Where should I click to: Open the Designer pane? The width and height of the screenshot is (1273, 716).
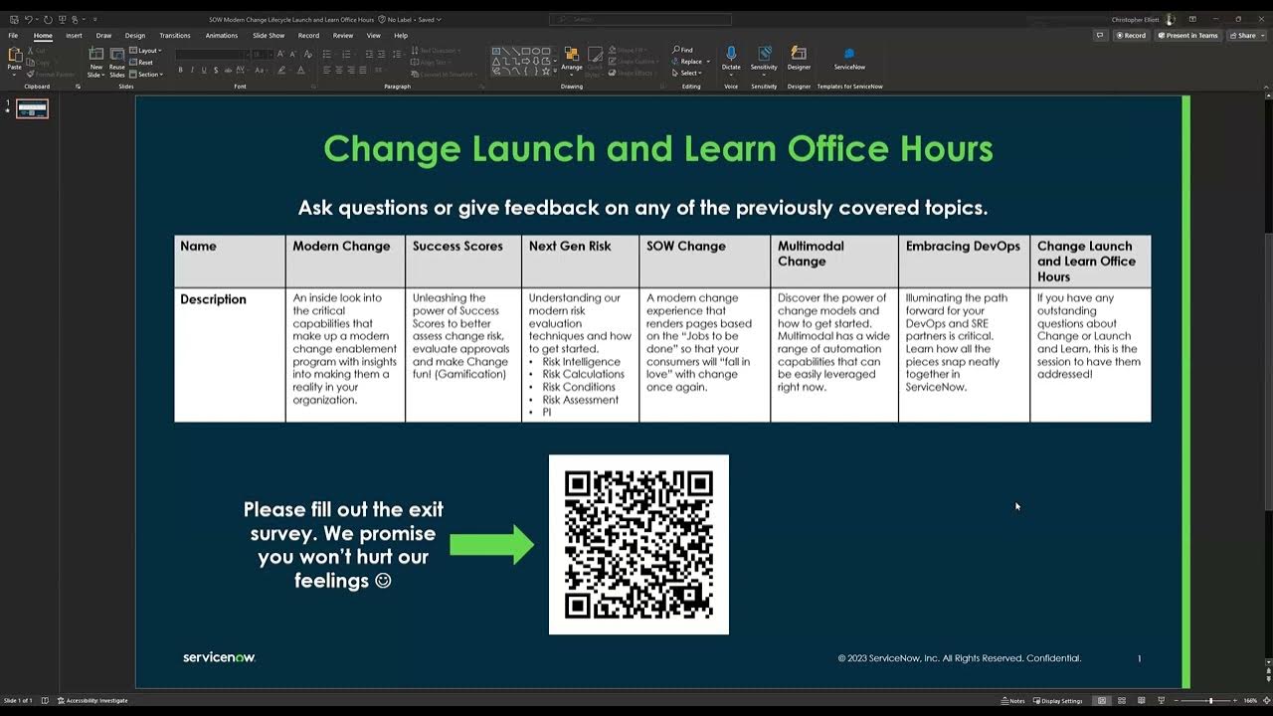tap(799, 58)
